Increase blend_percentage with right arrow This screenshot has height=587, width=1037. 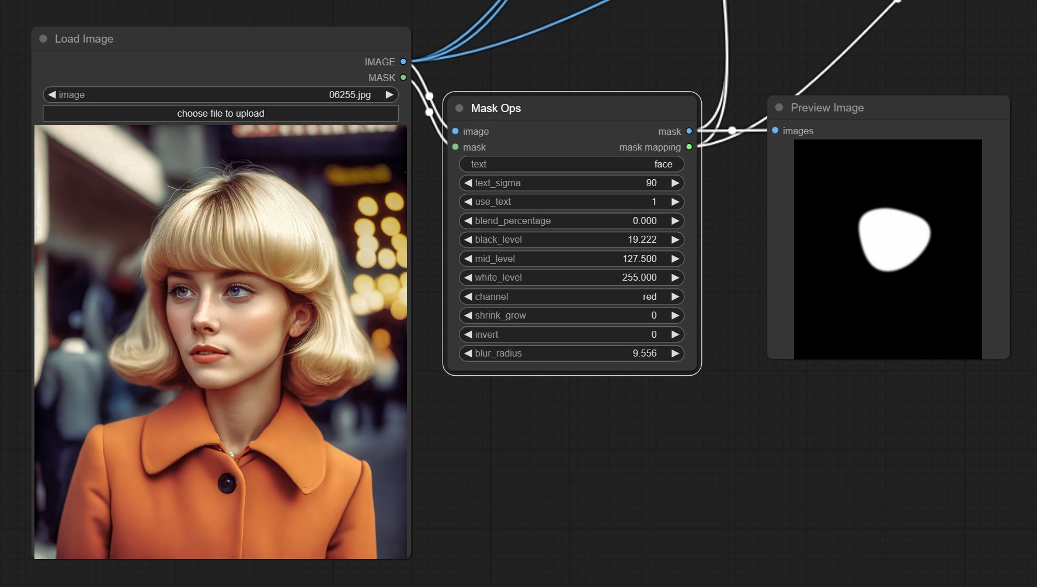click(676, 221)
